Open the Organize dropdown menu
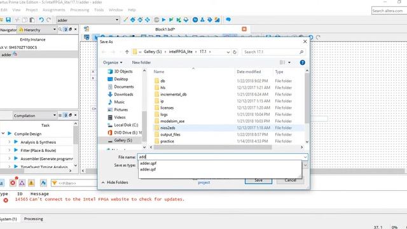The width and height of the screenshot is (407, 229). click(x=113, y=62)
